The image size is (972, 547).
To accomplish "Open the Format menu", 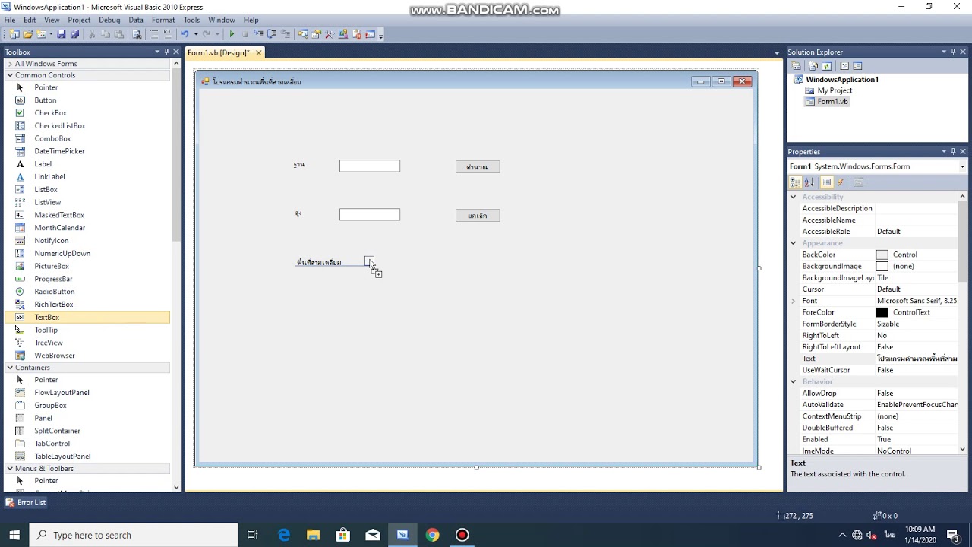I will tap(163, 20).
